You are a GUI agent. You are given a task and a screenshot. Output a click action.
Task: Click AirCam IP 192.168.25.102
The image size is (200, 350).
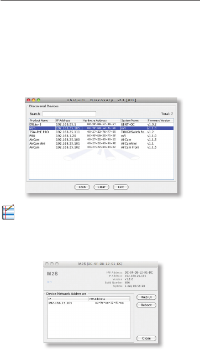coord(68,147)
